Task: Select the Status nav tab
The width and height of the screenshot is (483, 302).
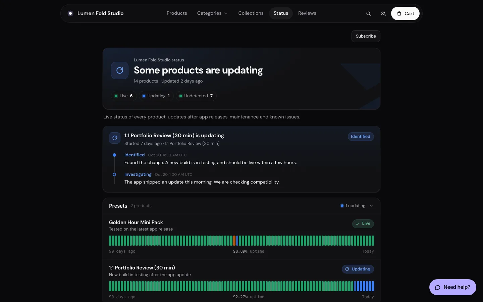Action: click(281, 13)
